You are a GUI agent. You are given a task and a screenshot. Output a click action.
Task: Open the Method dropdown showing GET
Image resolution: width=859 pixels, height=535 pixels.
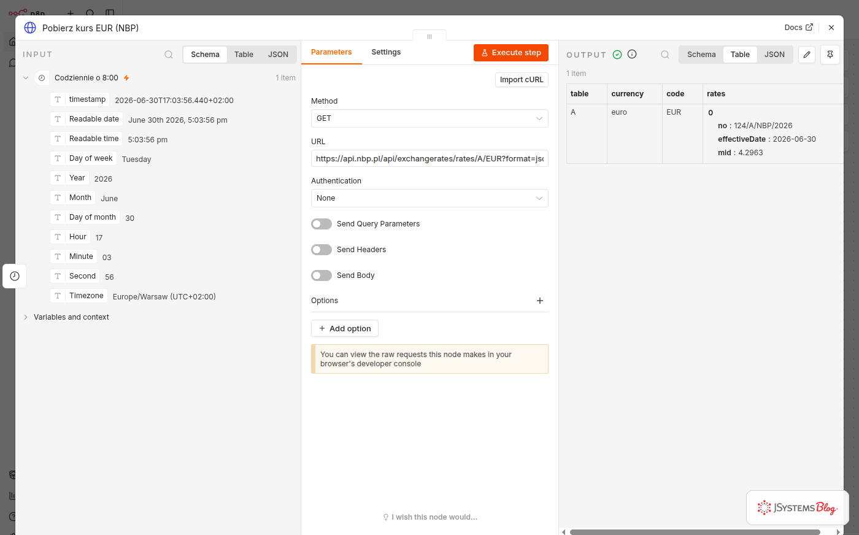click(429, 118)
